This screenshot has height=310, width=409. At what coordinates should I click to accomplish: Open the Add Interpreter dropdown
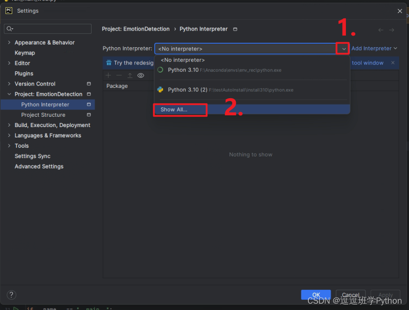[374, 49]
